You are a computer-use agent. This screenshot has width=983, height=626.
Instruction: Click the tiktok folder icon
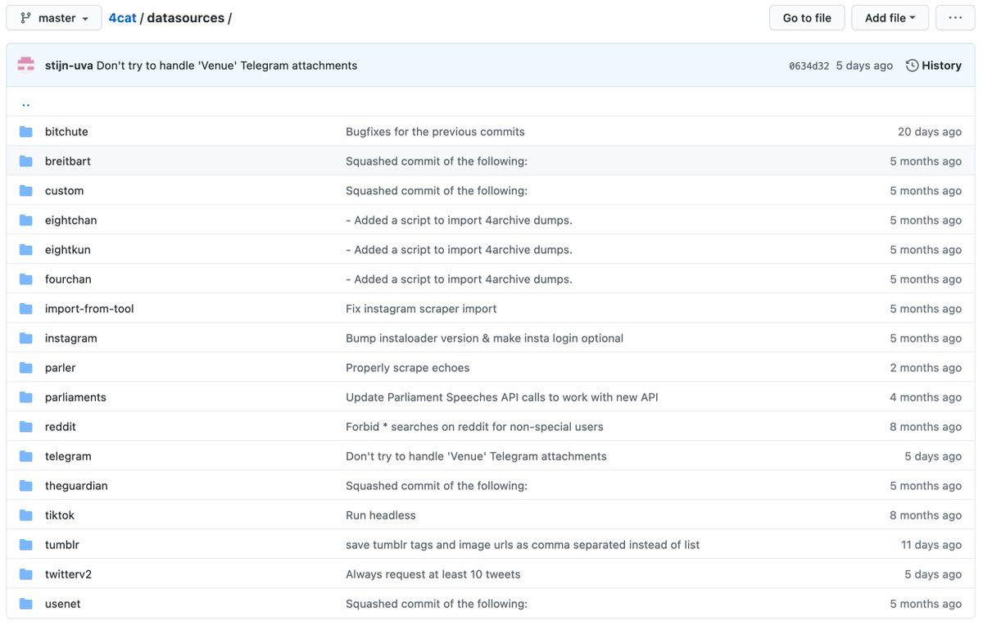pos(26,515)
